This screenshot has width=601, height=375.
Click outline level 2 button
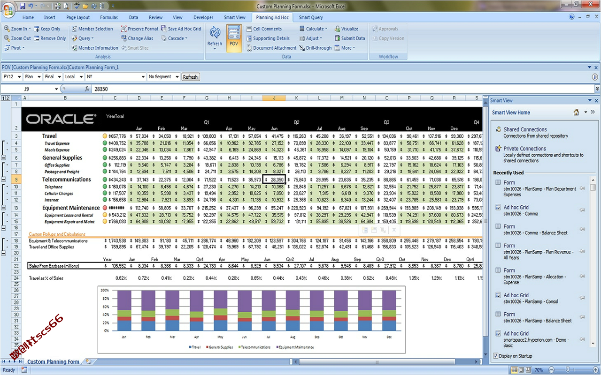[x=8, y=98]
